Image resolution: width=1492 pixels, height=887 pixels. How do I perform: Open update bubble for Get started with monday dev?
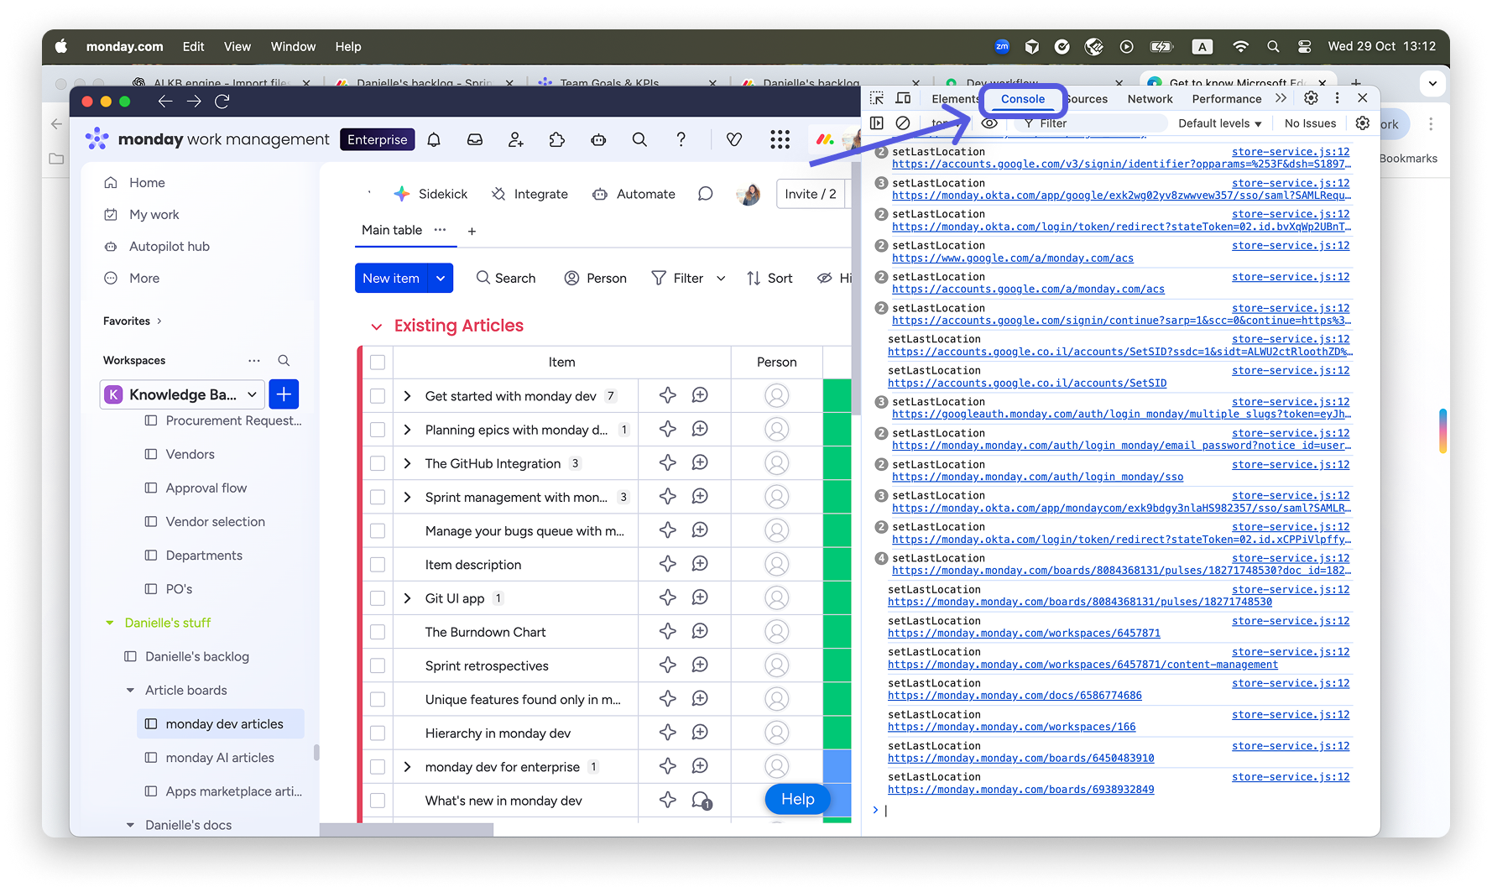tap(700, 395)
